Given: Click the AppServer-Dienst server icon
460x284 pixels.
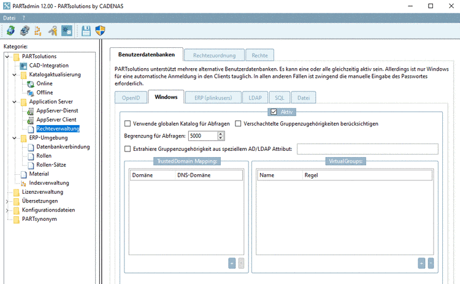Looking at the screenshot, I should pos(31,111).
